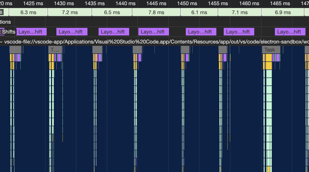Click the 1460 ms ruler mark

tap(249, 4)
